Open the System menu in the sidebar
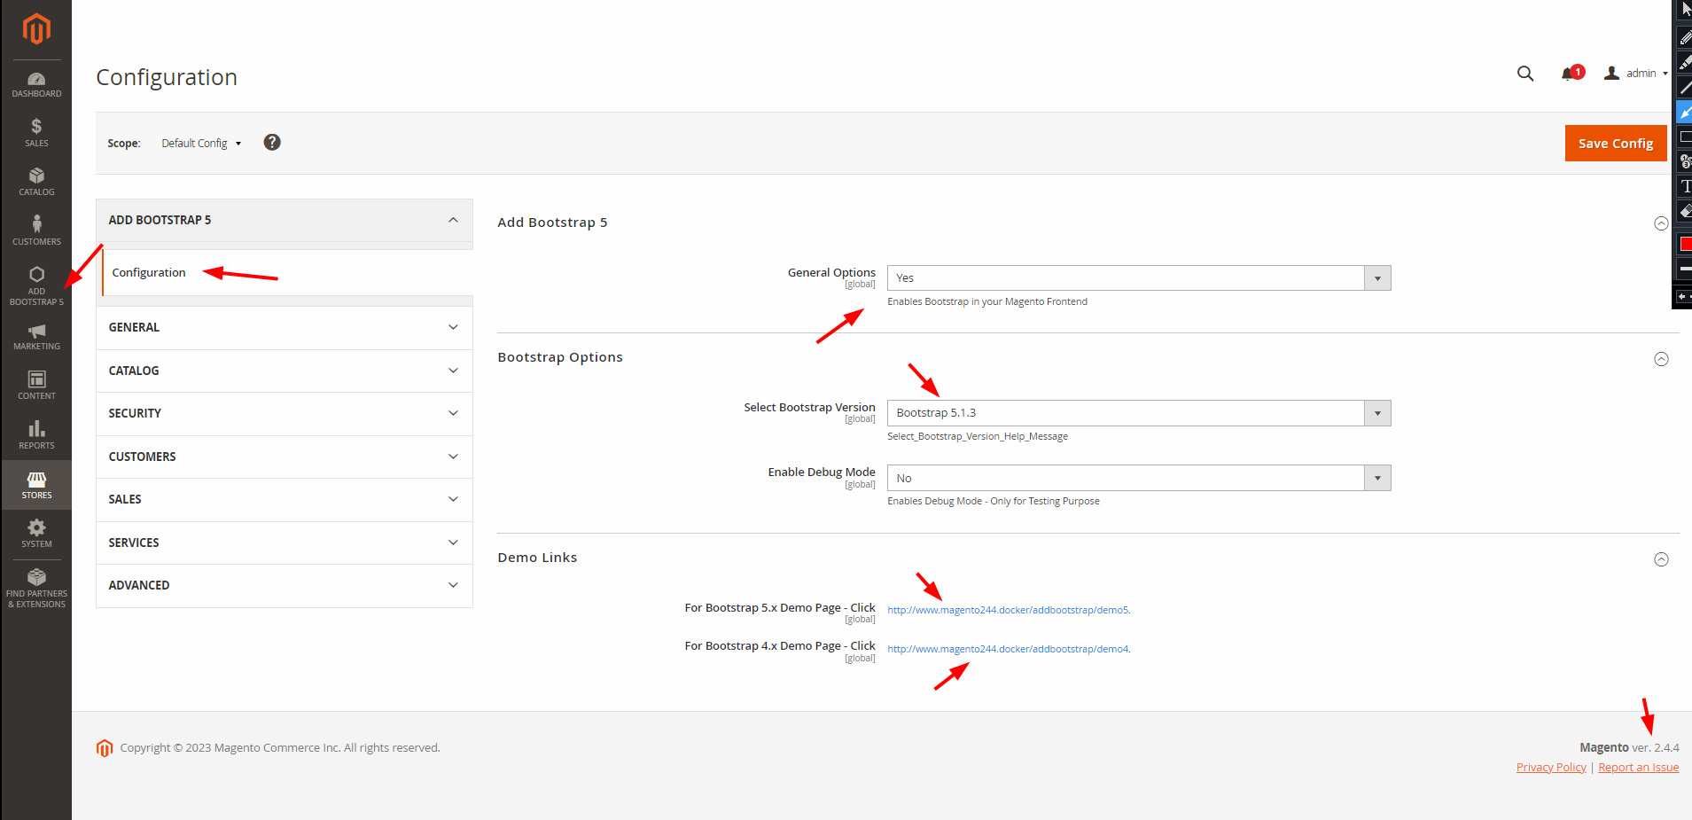Image resolution: width=1692 pixels, height=820 pixels. (x=36, y=534)
